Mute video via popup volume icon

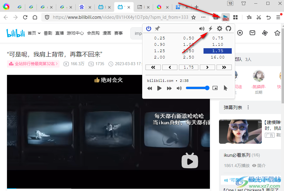pos(179,88)
